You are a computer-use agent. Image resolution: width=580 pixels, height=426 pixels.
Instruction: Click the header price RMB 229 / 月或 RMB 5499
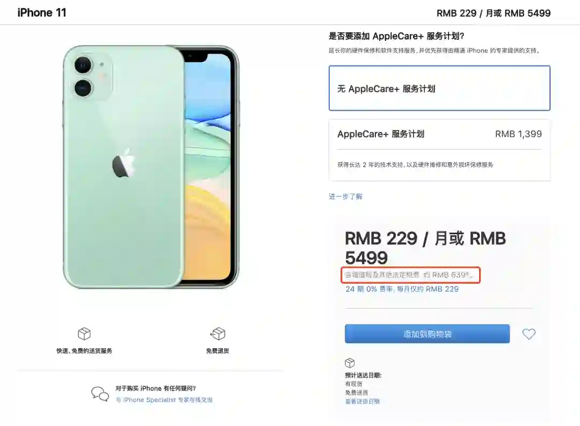pyautogui.click(x=494, y=13)
